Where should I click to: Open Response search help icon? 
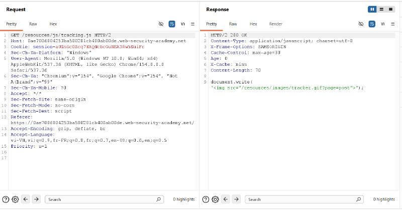[206, 199]
